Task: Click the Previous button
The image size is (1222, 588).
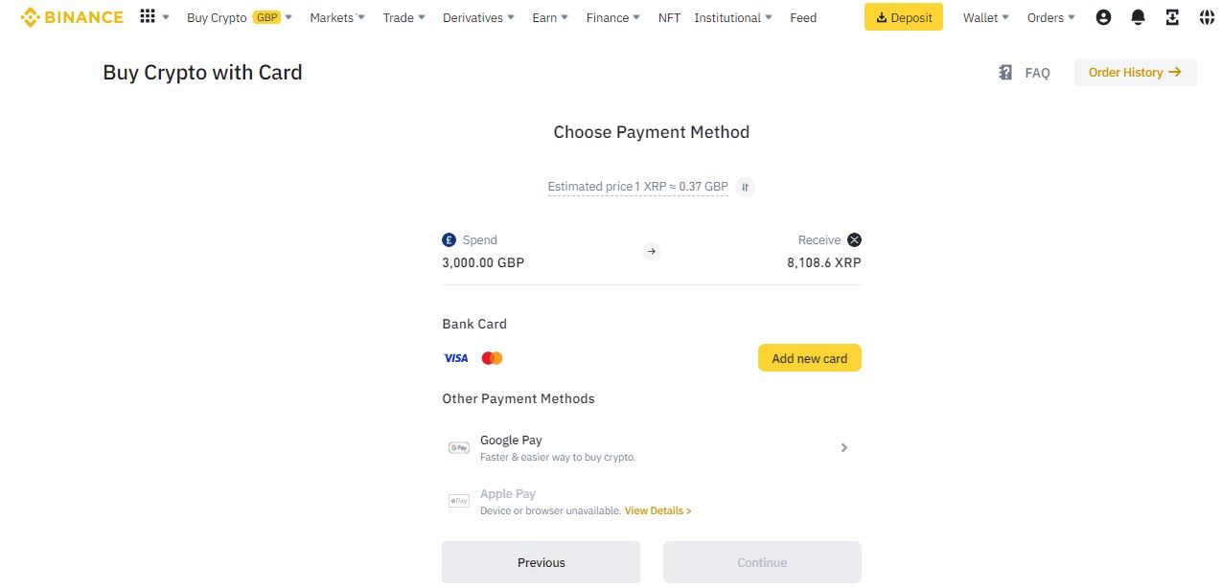Action: (x=541, y=562)
